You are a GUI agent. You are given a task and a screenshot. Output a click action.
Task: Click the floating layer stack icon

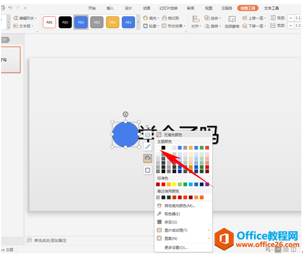click(x=148, y=134)
